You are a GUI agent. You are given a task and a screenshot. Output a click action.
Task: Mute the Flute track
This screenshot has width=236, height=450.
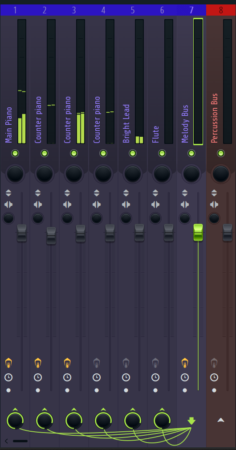point(162,153)
